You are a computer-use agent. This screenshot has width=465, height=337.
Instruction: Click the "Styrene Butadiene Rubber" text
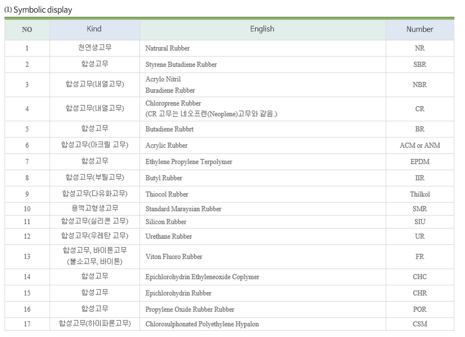181,65
